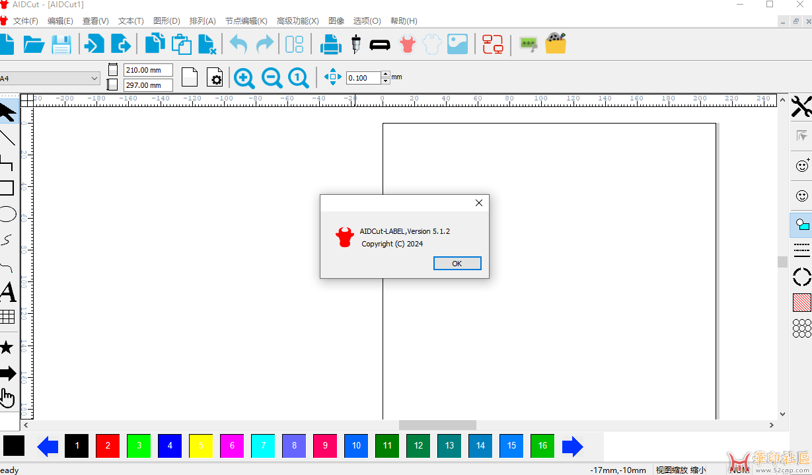Screen dimensions: 812x475
Task: Zoom out with the minus magnifier
Action: [x=272, y=77]
